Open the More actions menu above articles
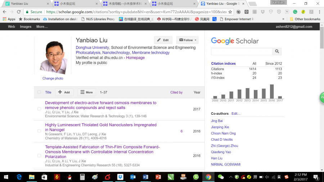This screenshot has height=182, width=324. tap(86, 92)
